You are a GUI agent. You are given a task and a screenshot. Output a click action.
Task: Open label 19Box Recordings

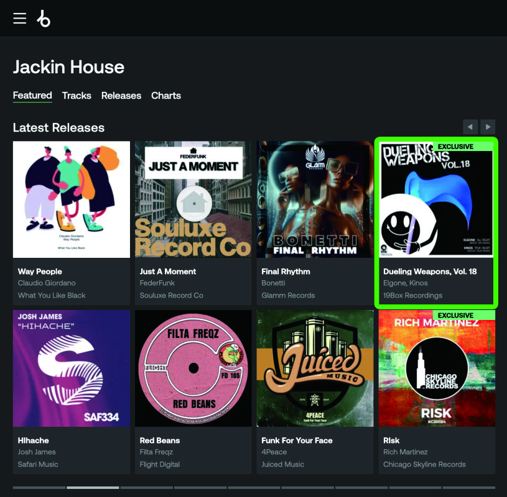(x=412, y=295)
